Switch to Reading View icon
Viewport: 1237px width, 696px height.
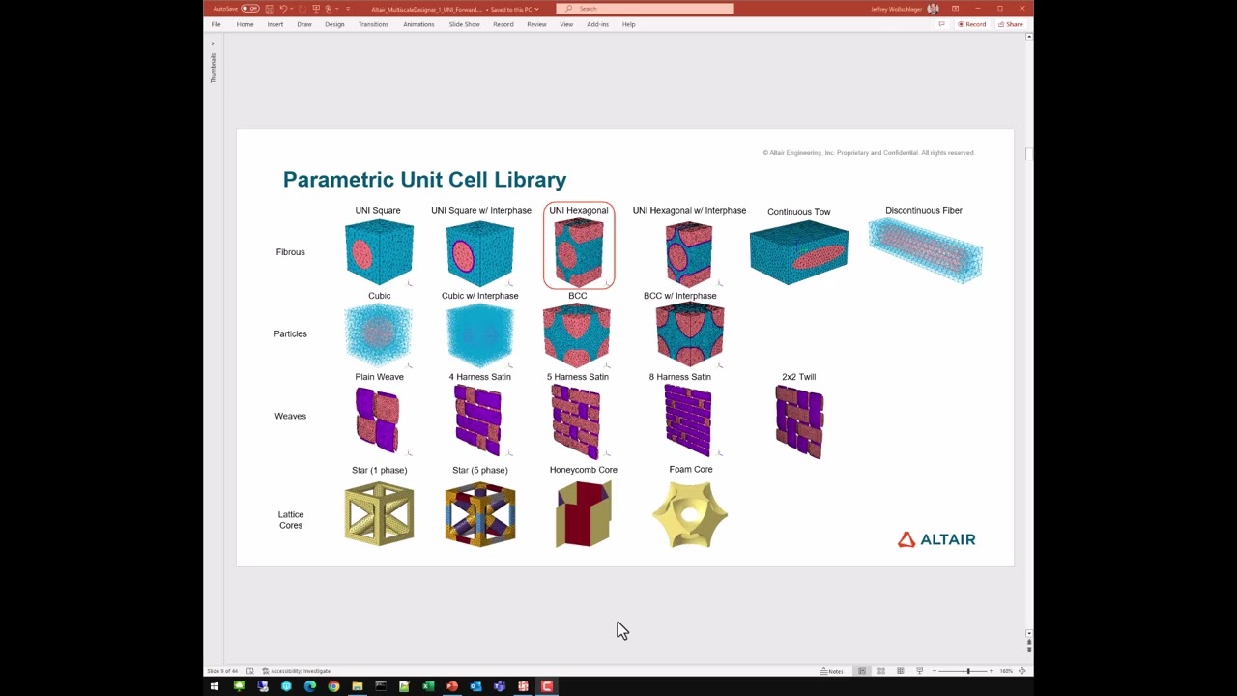coord(901,671)
